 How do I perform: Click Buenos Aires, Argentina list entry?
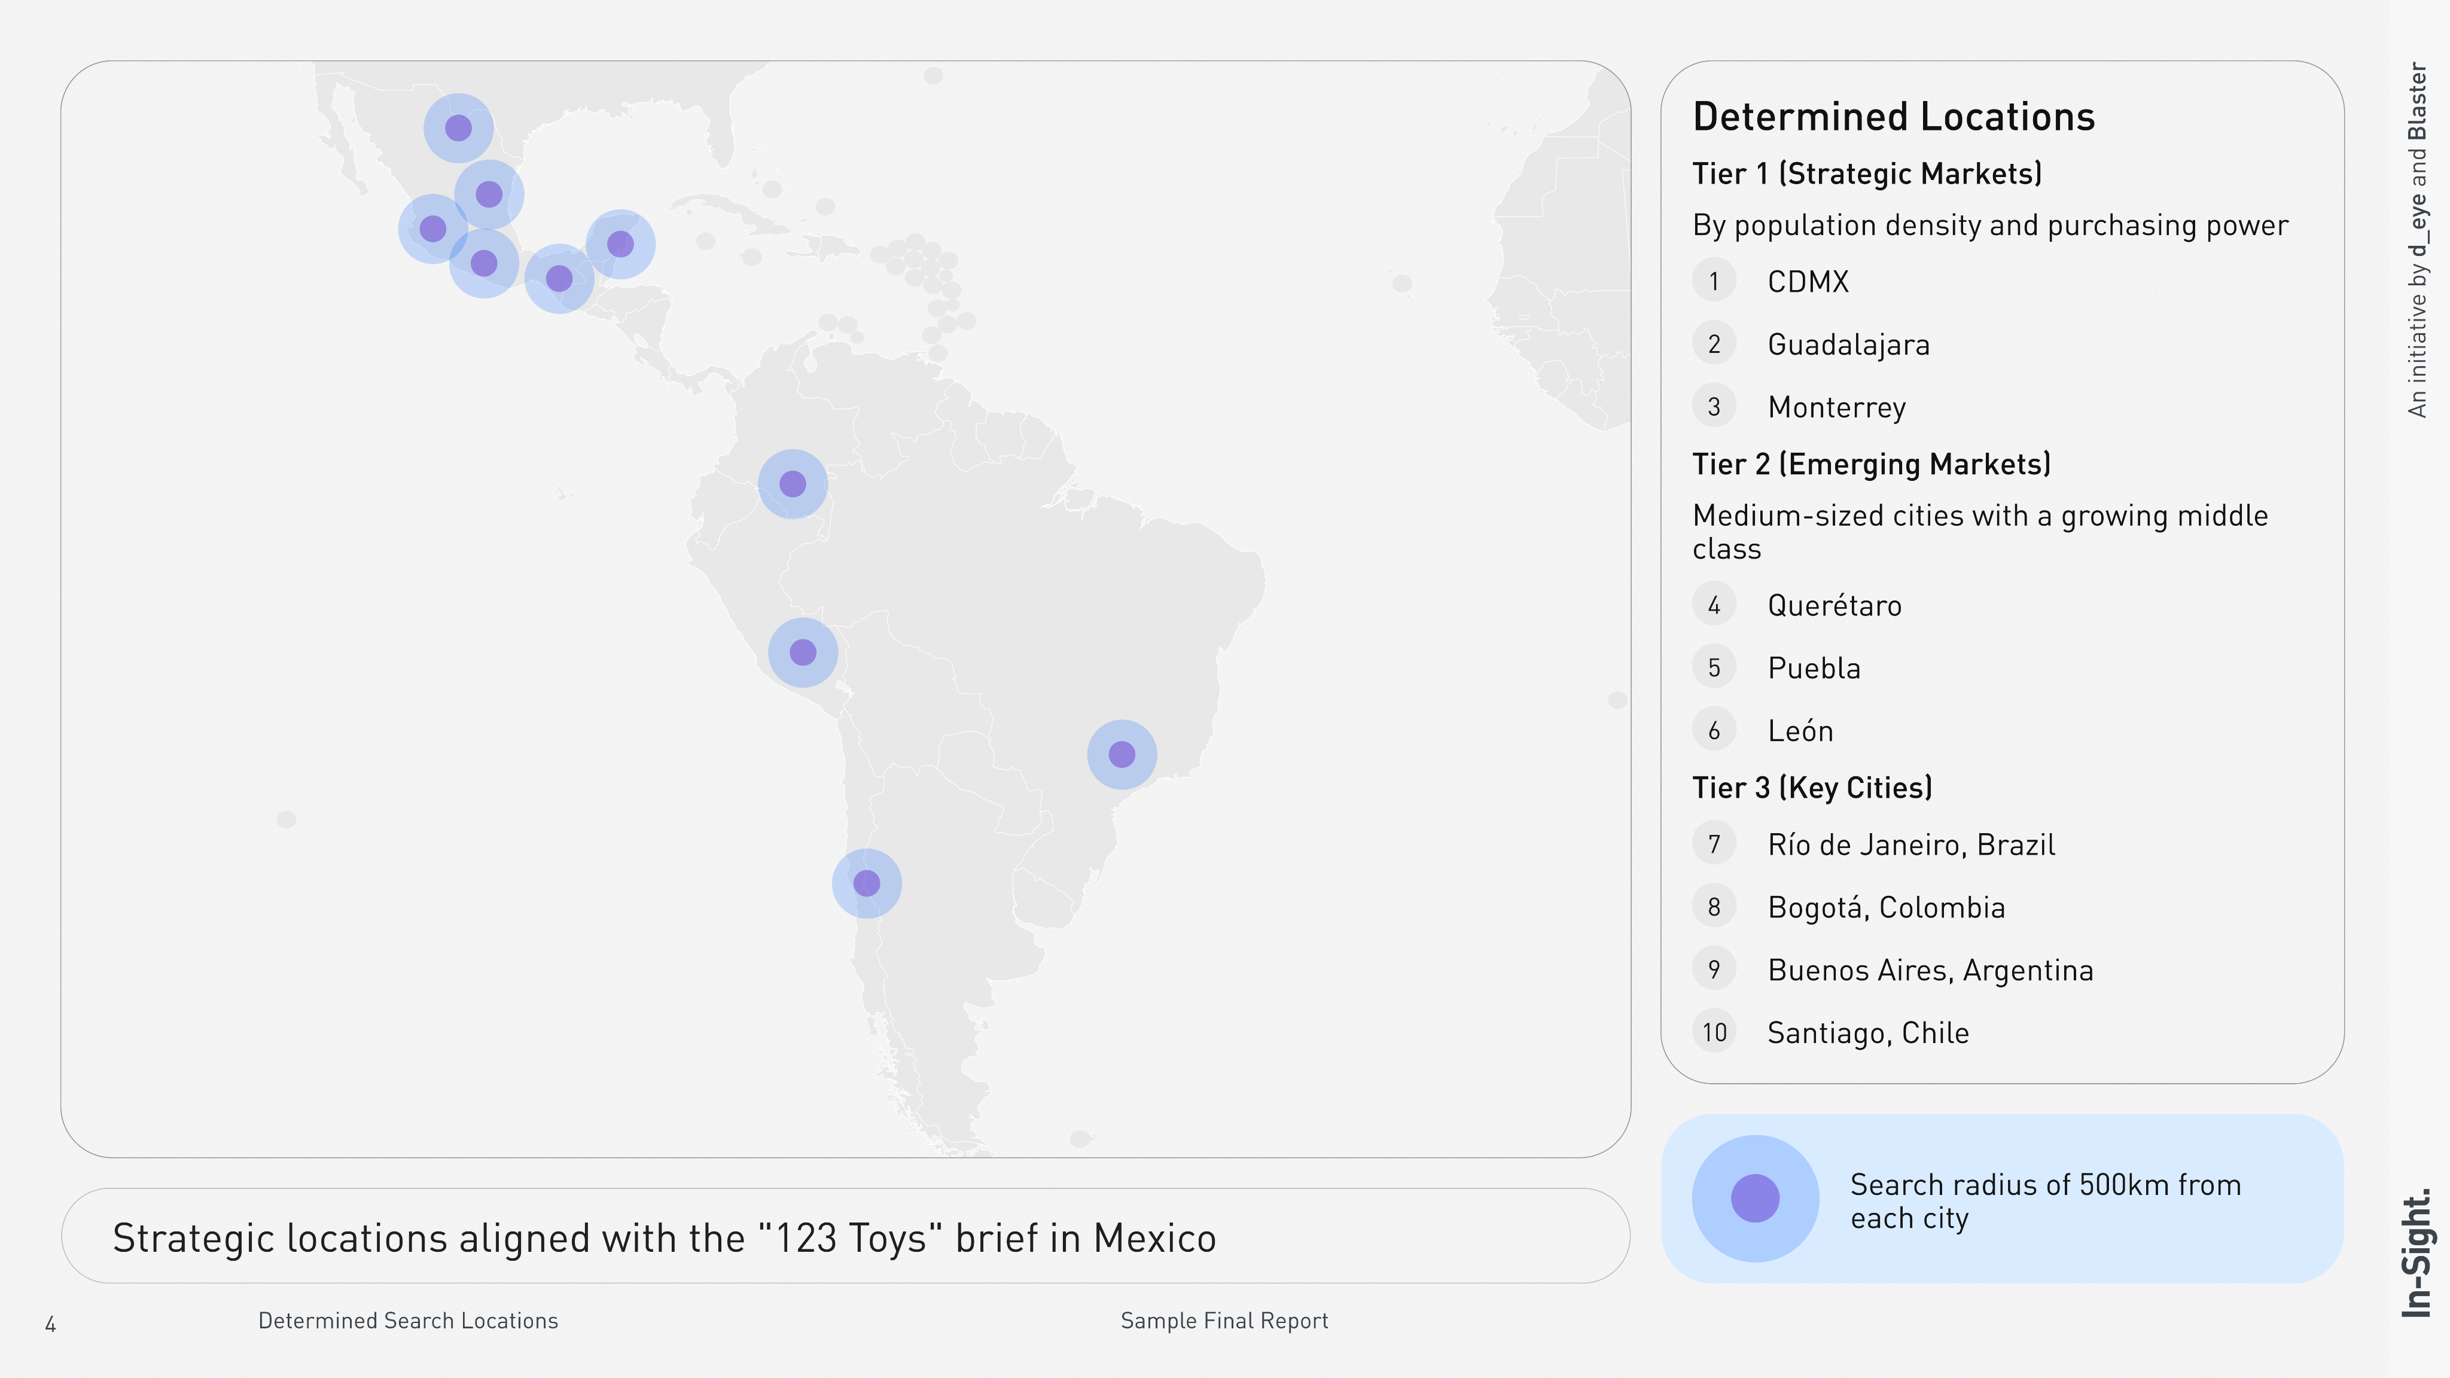click(x=1930, y=970)
